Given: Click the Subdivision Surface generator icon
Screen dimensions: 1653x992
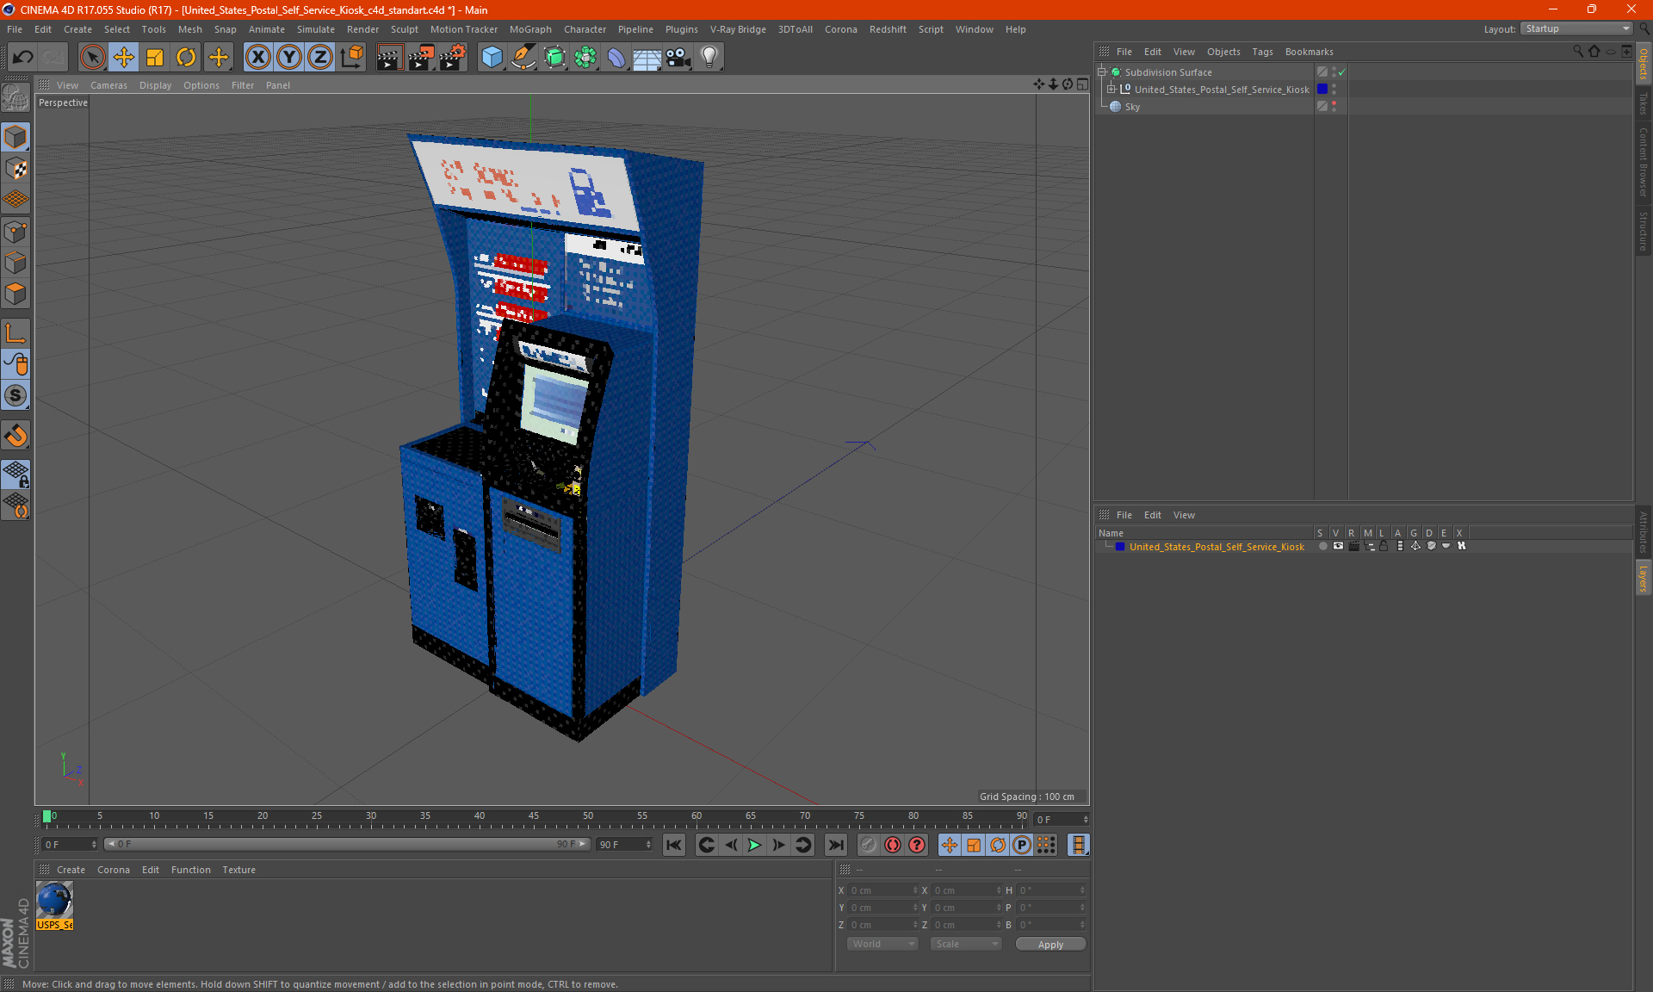Looking at the screenshot, I should click(x=554, y=58).
